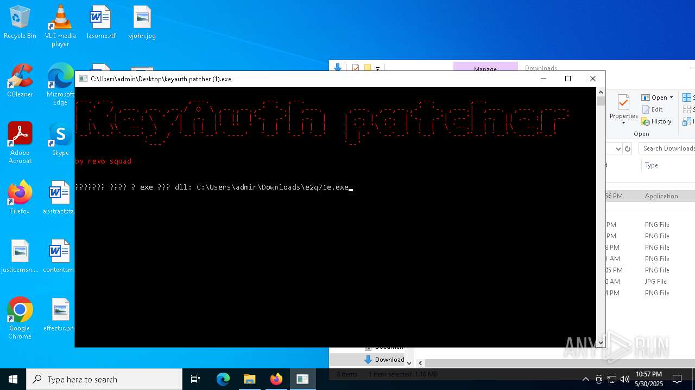Open the effectsr.png file icon
Screen dimensions: 695x390
point(59,315)
